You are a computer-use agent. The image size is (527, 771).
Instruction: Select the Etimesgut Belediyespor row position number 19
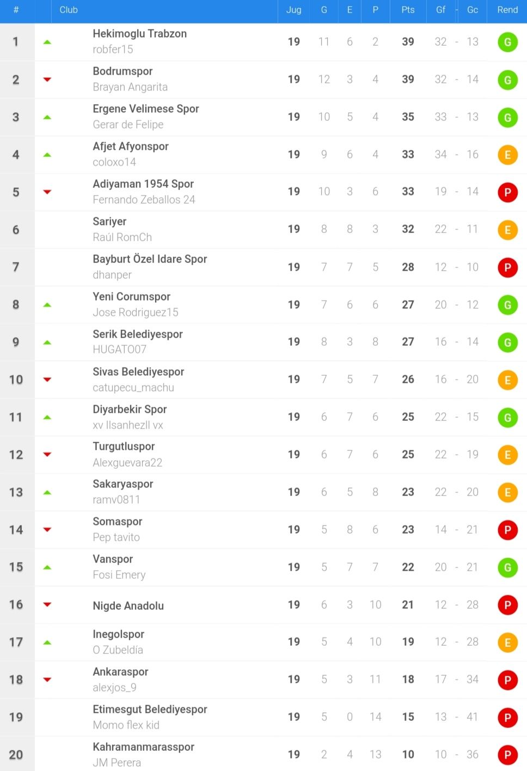(x=16, y=717)
